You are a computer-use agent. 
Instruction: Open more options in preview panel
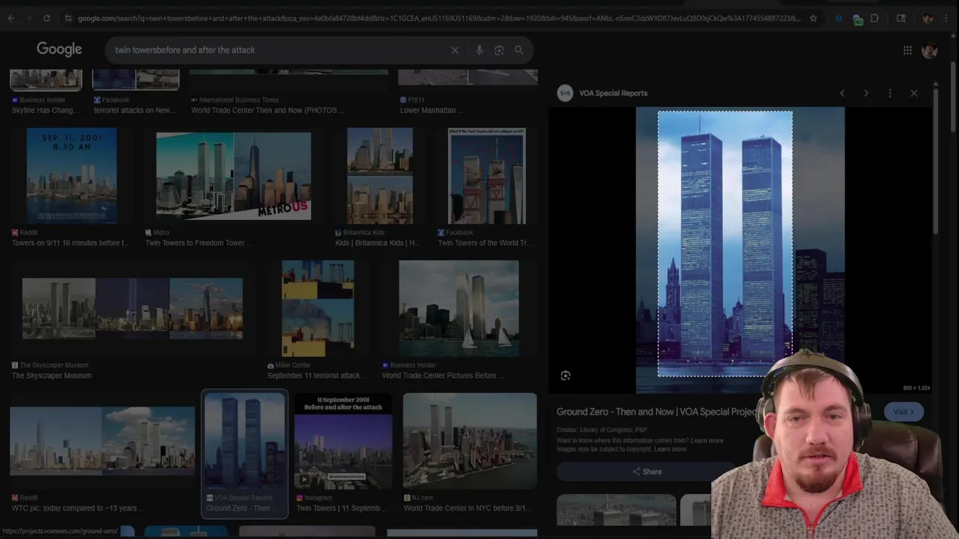coord(890,94)
